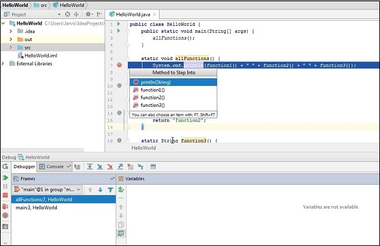This screenshot has width=380, height=246.
Task: Choose function2() in Step Into popup
Action: point(174,97)
